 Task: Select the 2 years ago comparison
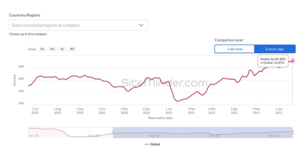pyautogui.click(x=274, y=49)
